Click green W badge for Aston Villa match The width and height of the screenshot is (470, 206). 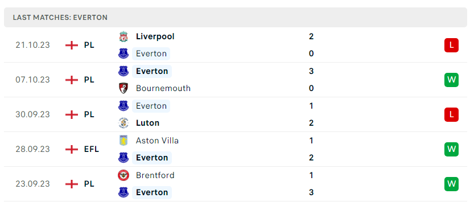[451, 149]
